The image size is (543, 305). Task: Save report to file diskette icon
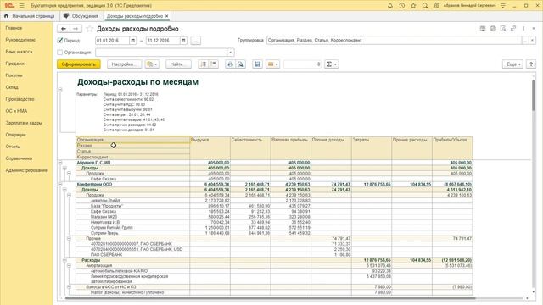pos(257,64)
